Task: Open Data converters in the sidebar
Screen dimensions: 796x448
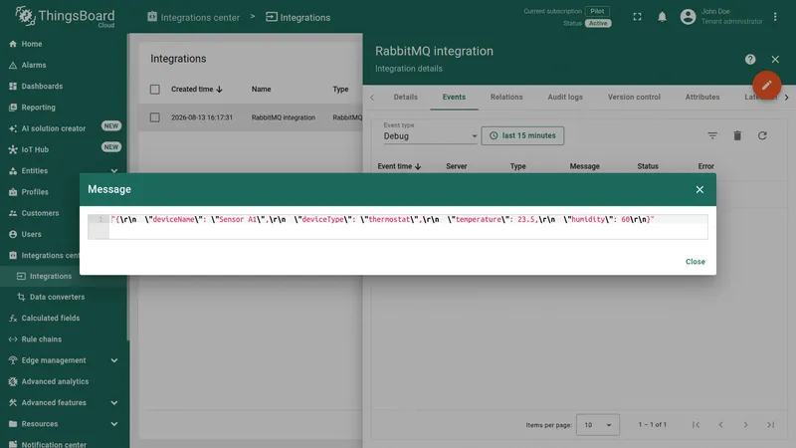Action: [57, 297]
